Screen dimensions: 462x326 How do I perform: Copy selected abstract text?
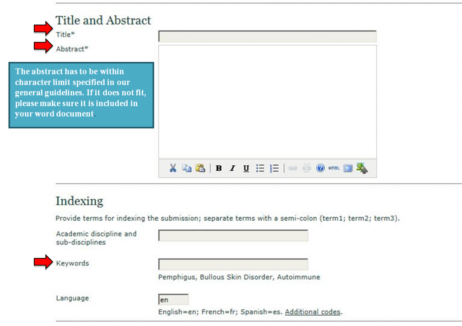coord(186,168)
